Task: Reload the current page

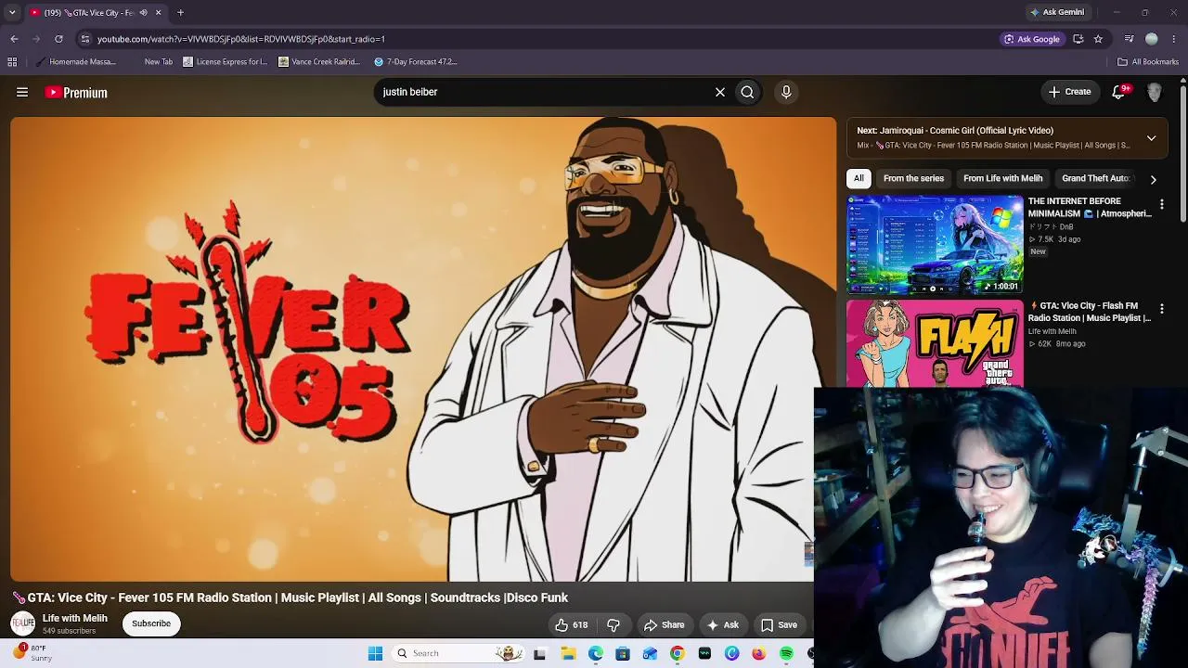Action: tap(58, 39)
